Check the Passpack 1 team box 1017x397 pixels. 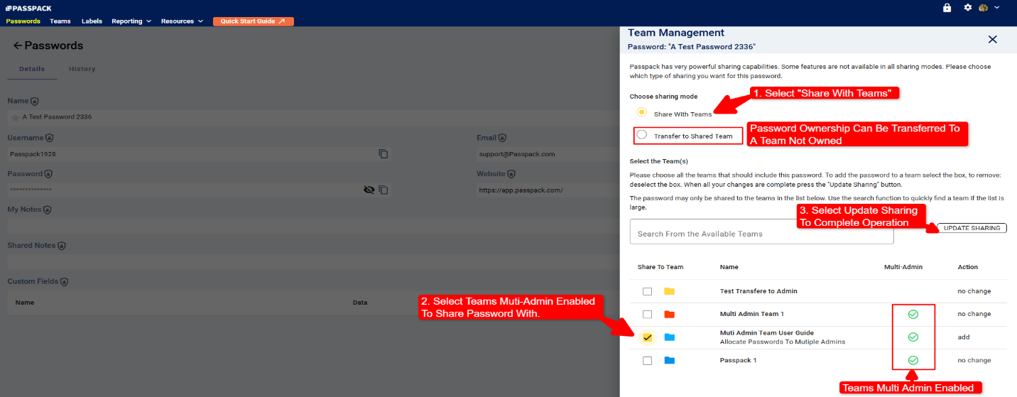(x=647, y=361)
